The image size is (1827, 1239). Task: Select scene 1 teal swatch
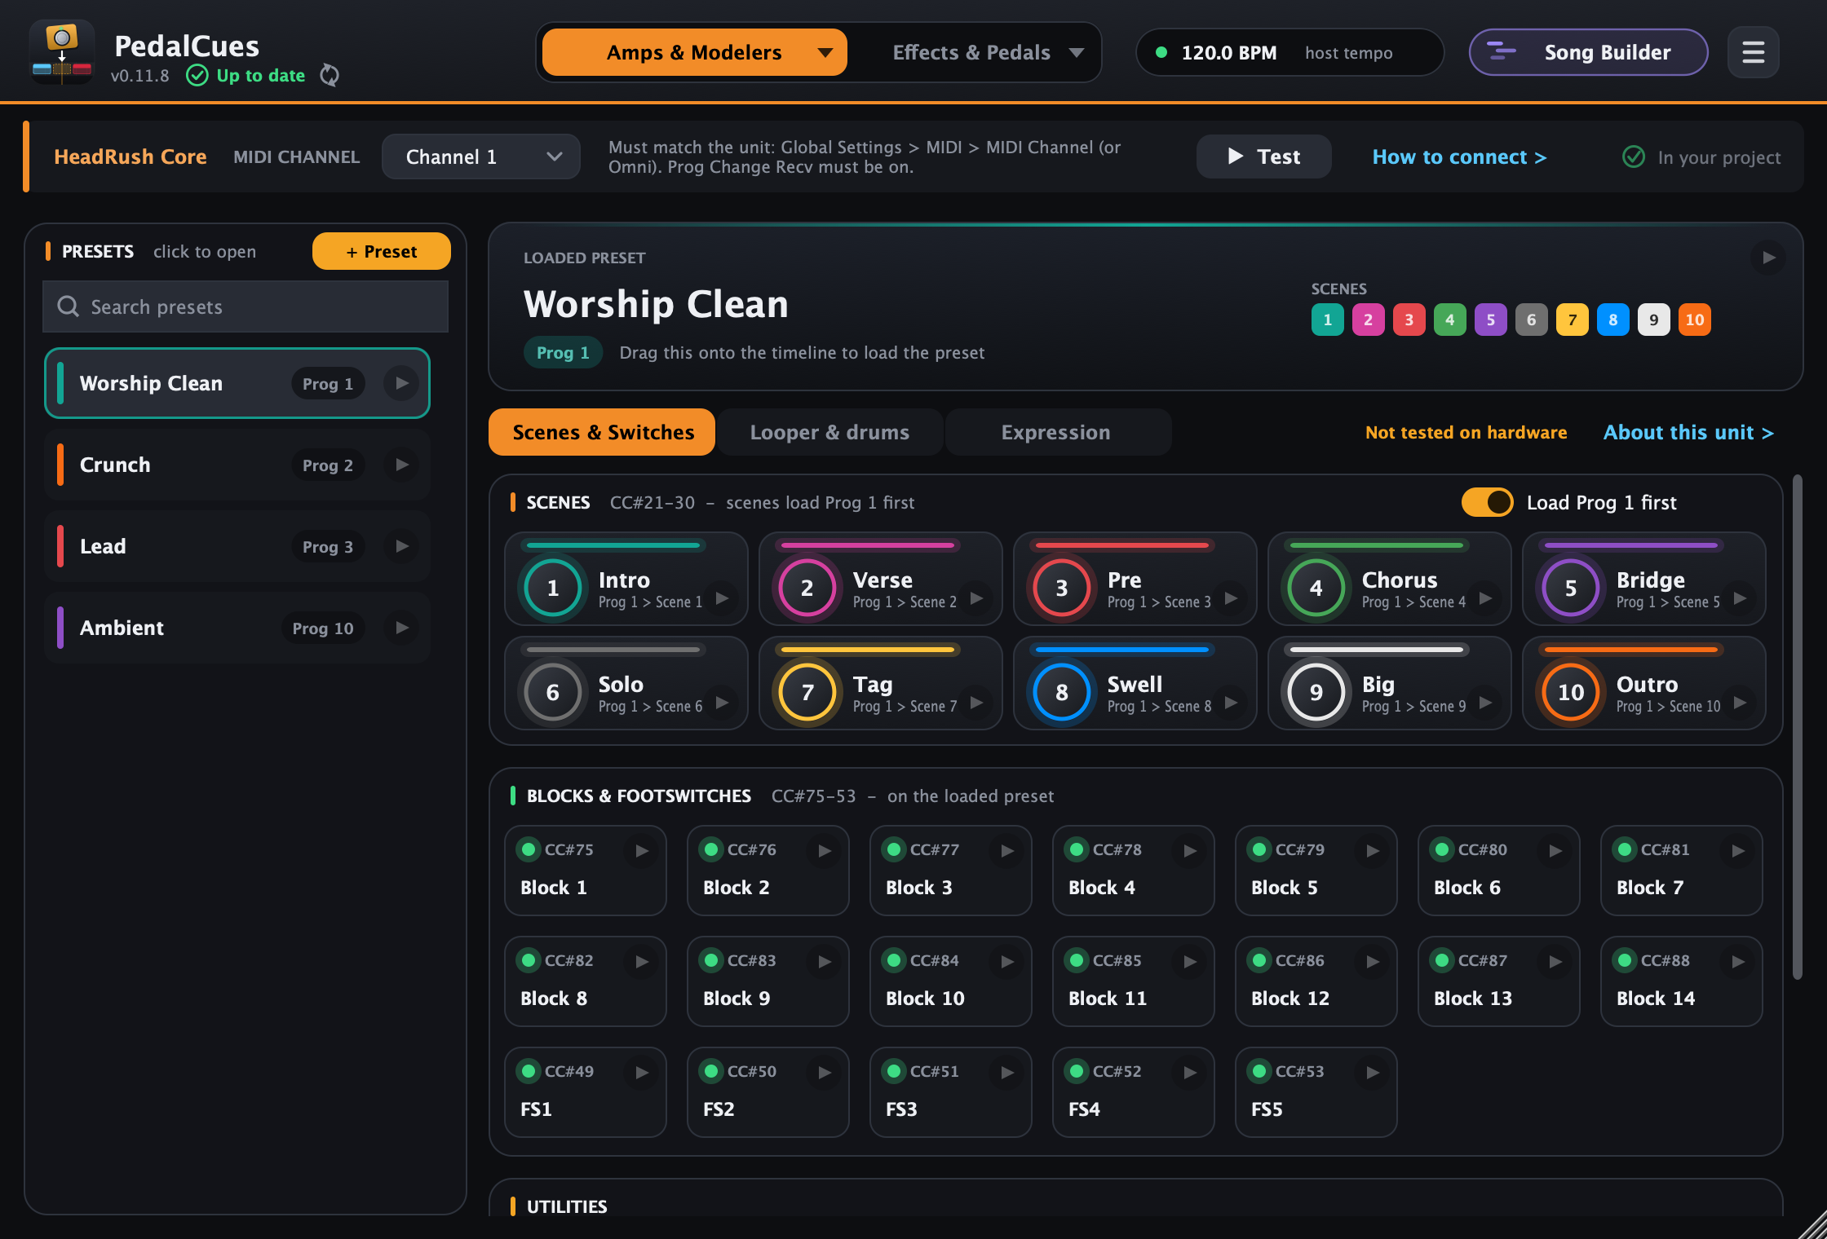1327,320
